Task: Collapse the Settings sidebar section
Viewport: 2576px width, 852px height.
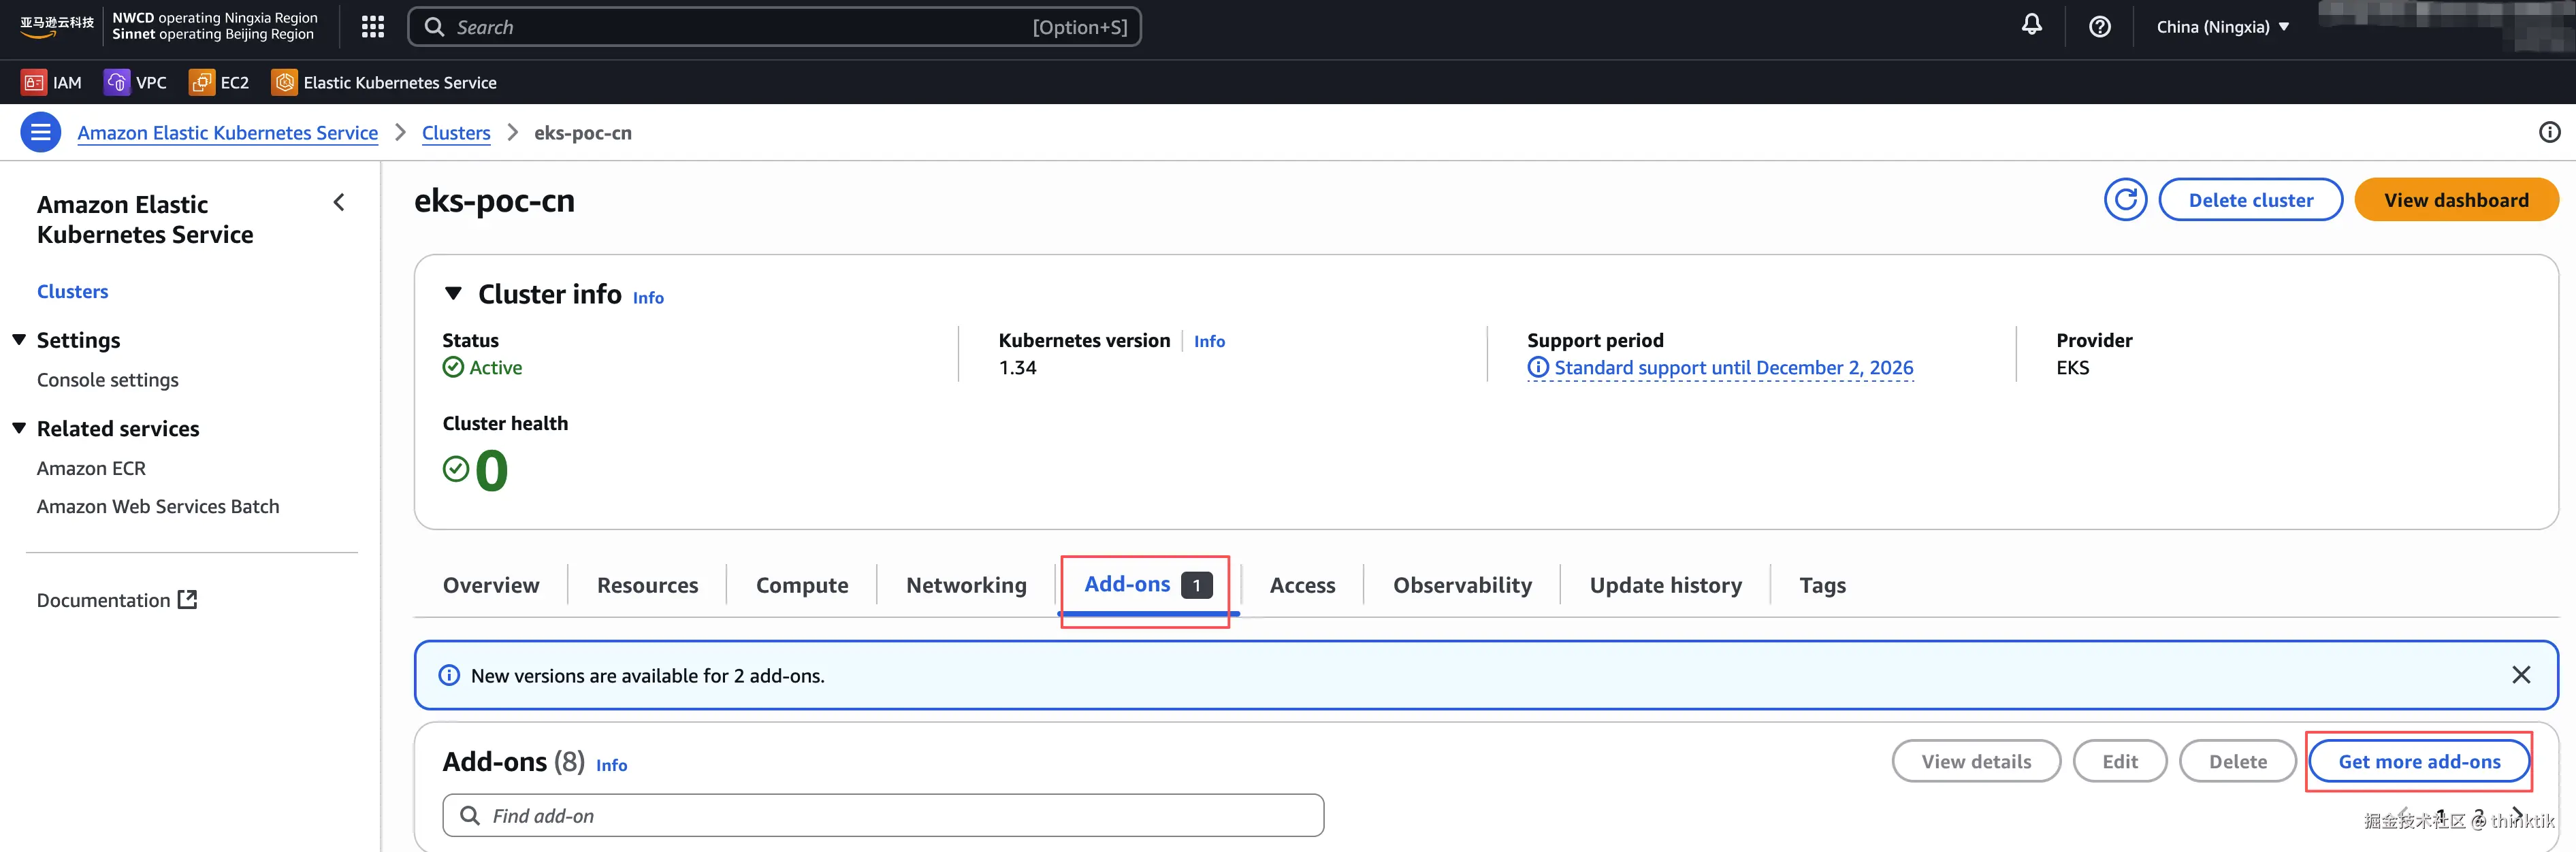Action: click(19, 340)
